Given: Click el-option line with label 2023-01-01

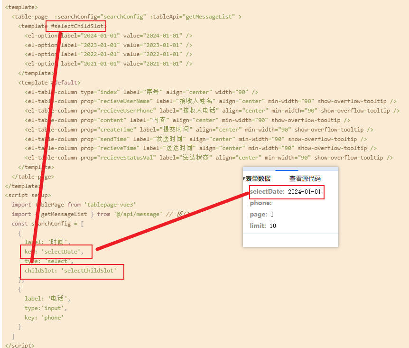Looking at the screenshot, I should point(109,45).
